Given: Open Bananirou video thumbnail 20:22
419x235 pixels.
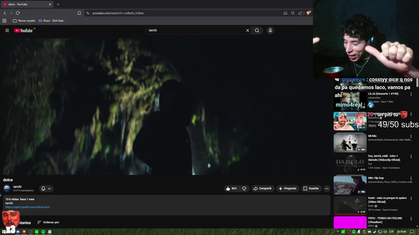Looking at the screenshot, I should 350,121.
